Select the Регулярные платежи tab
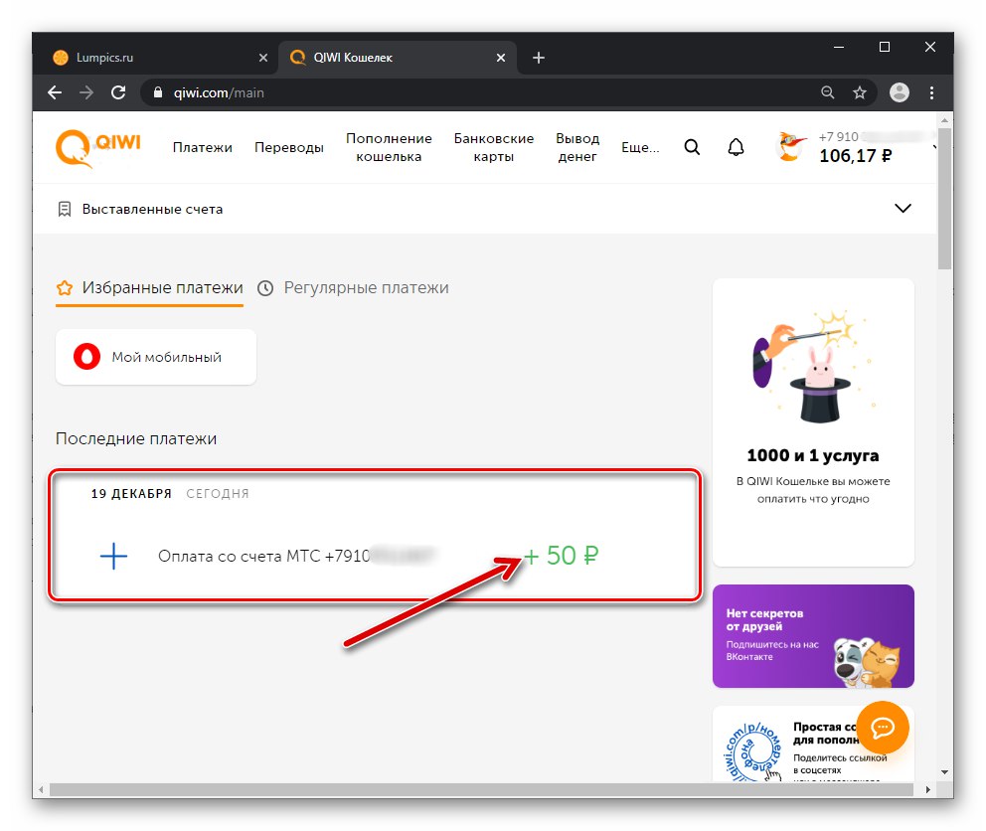Image resolution: width=986 pixels, height=831 pixels. (354, 288)
